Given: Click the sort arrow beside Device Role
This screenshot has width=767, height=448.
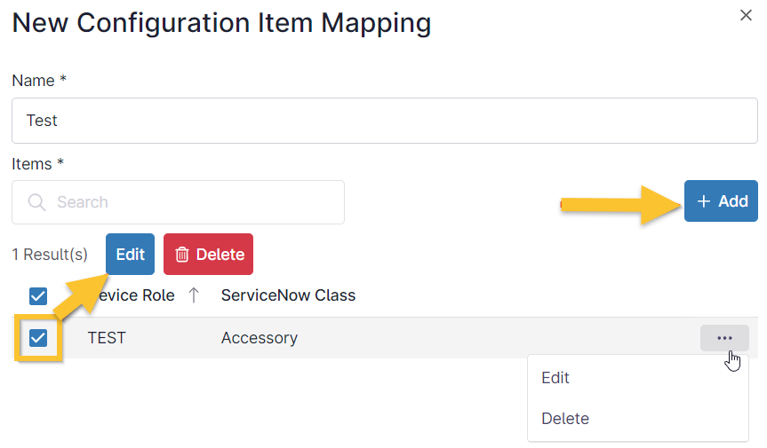Looking at the screenshot, I should click(193, 295).
